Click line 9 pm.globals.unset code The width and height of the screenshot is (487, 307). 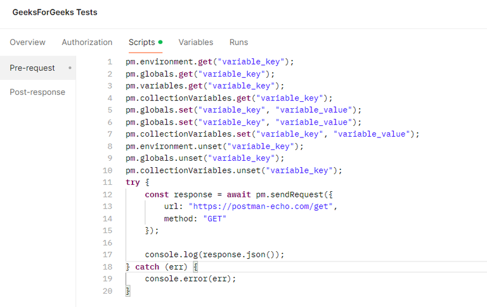click(205, 158)
